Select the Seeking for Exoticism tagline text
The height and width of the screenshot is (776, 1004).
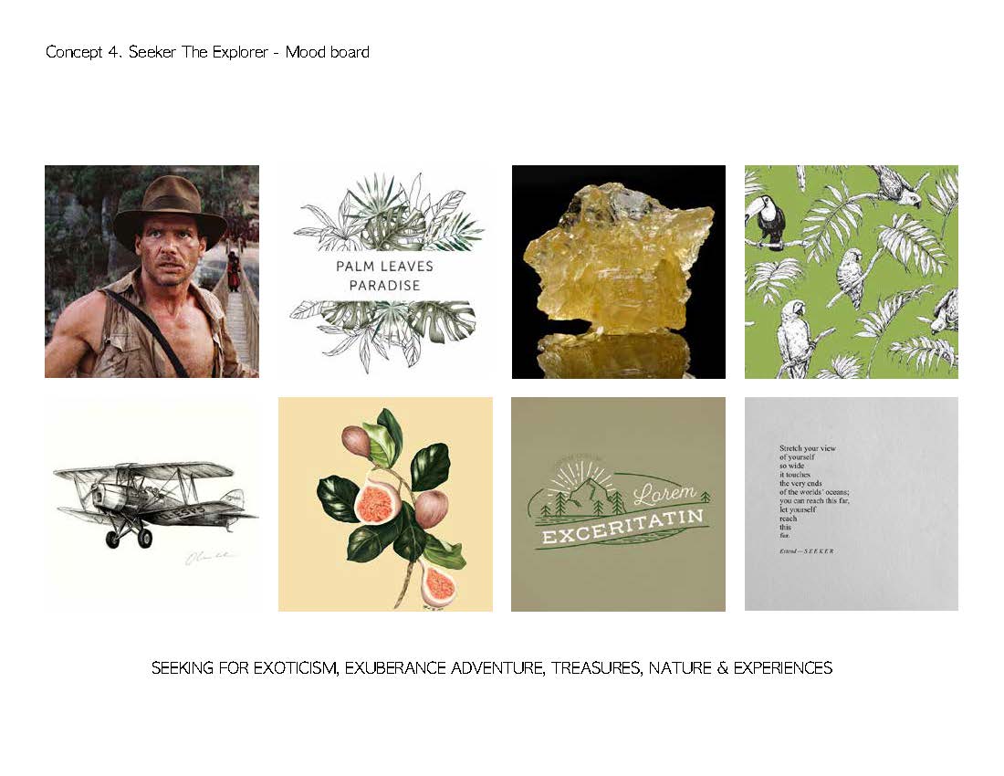[x=492, y=667]
